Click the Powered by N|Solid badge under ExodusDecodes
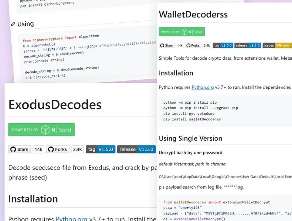The width and height of the screenshot is (292, 221). tap(42, 130)
